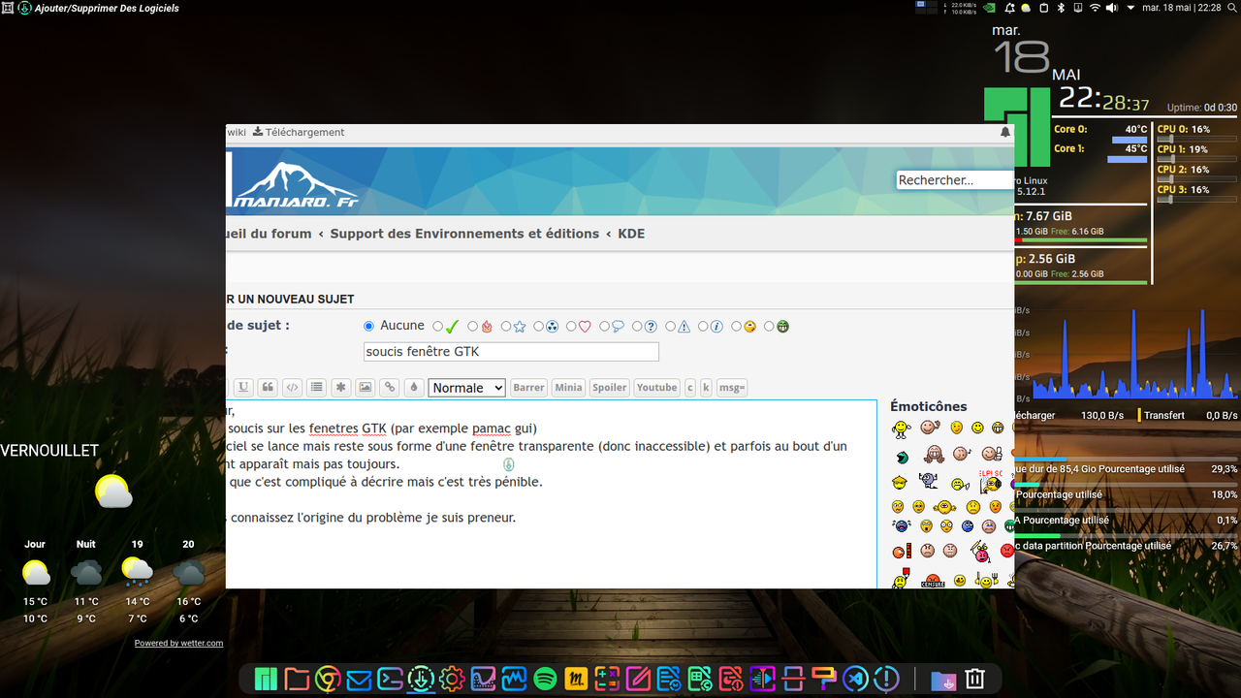Select the heart topic icon radio
The height and width of the screenshot is (698, 1241).
(572, 327)
